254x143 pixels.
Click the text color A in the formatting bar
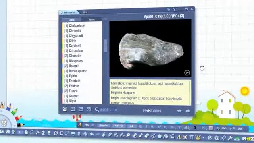pos(80,125)
